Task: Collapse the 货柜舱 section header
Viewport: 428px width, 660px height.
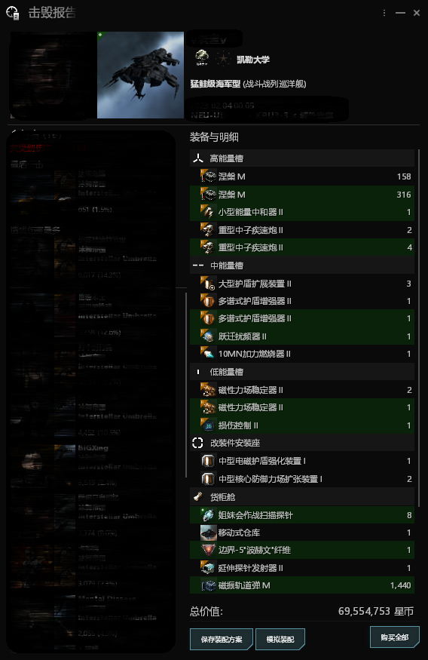Action: 302,497
